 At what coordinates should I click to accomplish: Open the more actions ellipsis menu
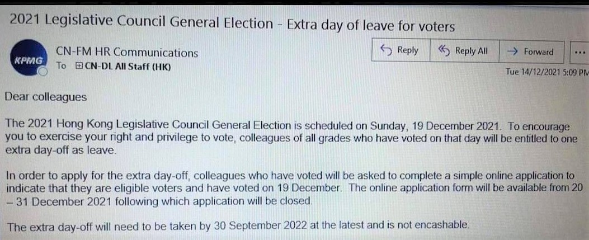[x=578, y=51]
